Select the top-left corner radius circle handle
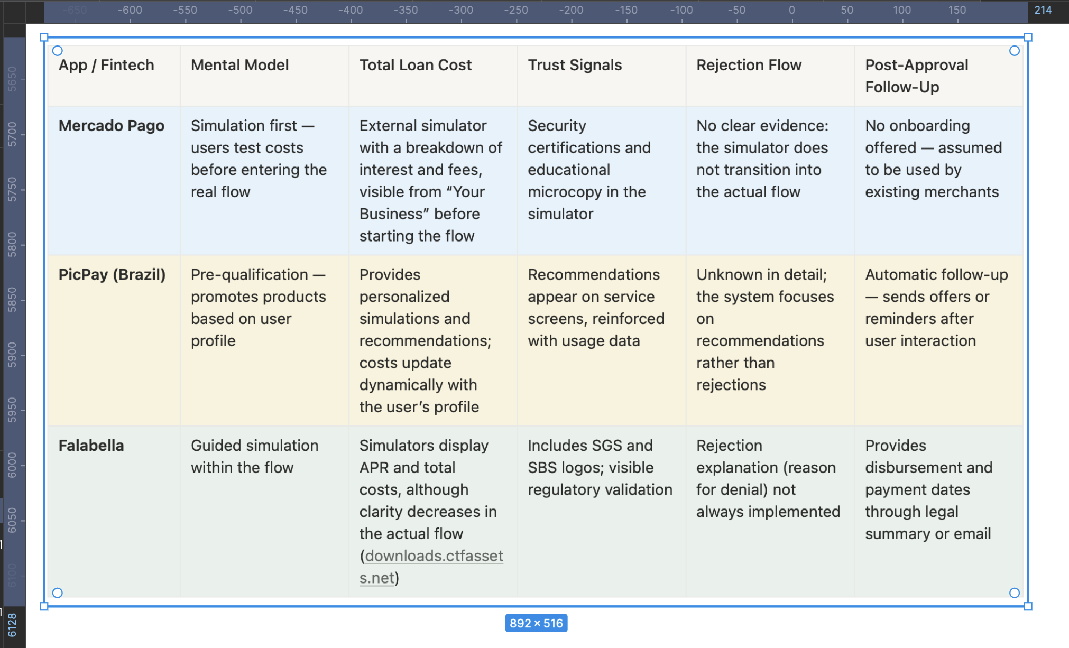 tap(58, 51)
